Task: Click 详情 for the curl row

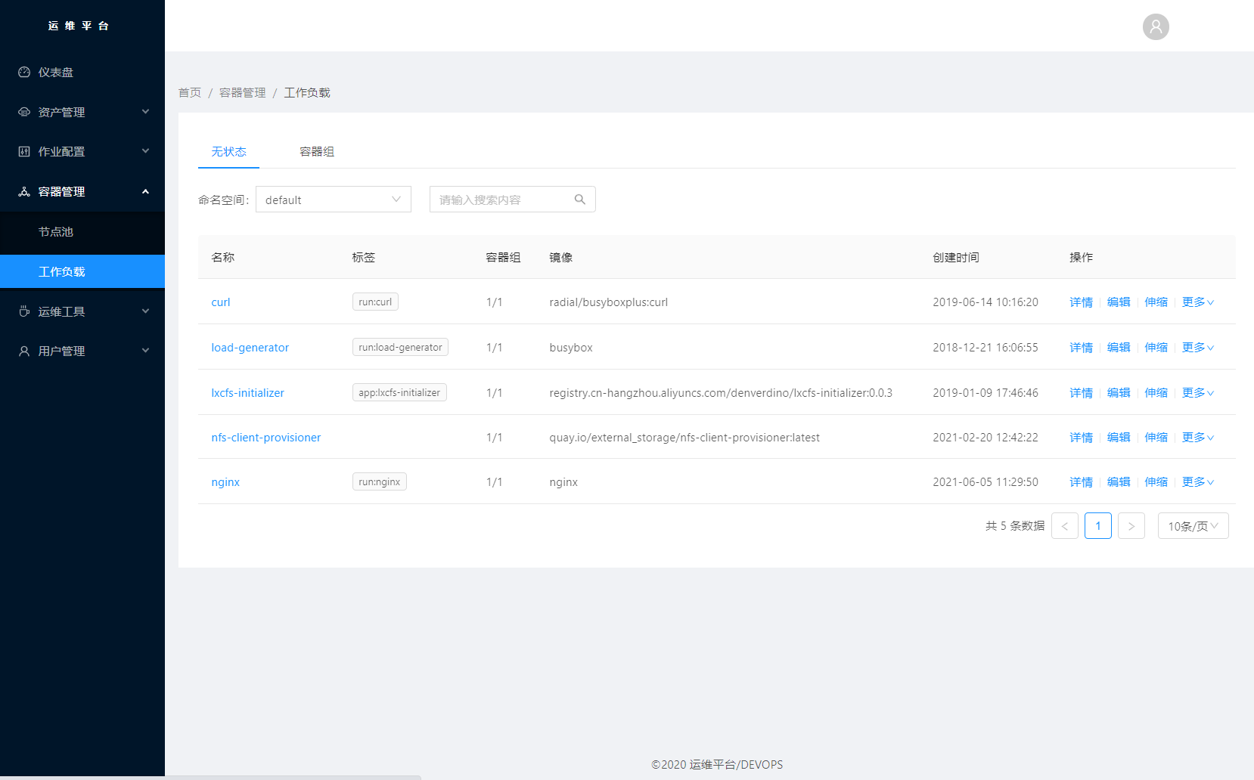Action: [1082, 302]
